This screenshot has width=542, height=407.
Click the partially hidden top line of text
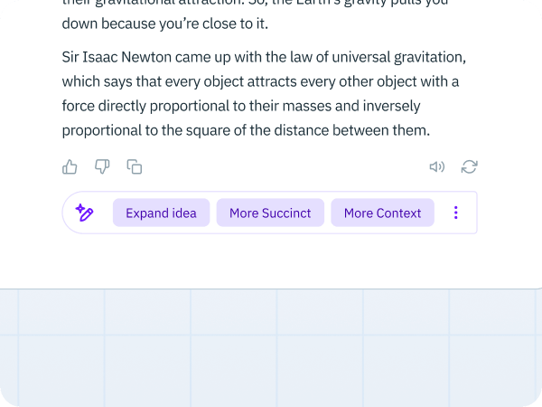coord(255,3)
